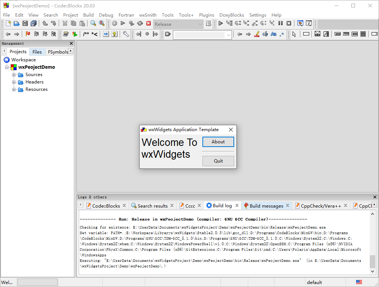This screenshot has height=287, width=379.
Task: Switch to Build messages tab
Action: tap(266, 206)
